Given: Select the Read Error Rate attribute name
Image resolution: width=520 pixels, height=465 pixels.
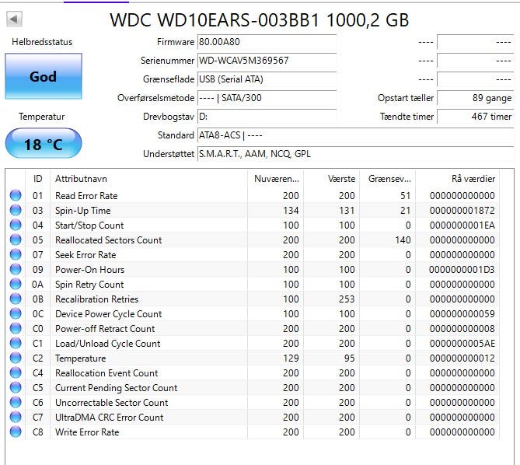Looking at the screenshot, I should [x=86, y=196].
